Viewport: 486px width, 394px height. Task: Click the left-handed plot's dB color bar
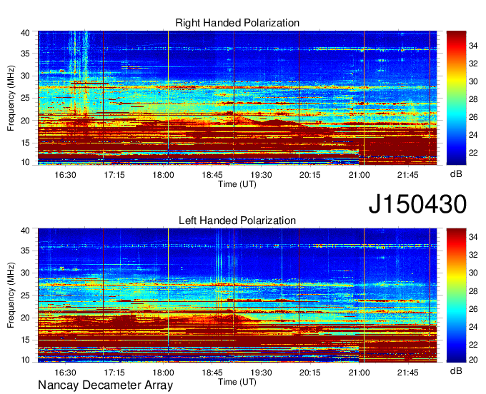click(x=456, y=295)
